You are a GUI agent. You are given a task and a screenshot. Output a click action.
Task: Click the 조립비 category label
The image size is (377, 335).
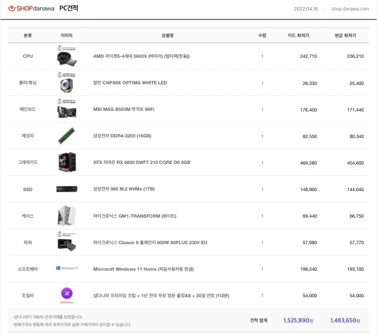click(x=28, y=295)
